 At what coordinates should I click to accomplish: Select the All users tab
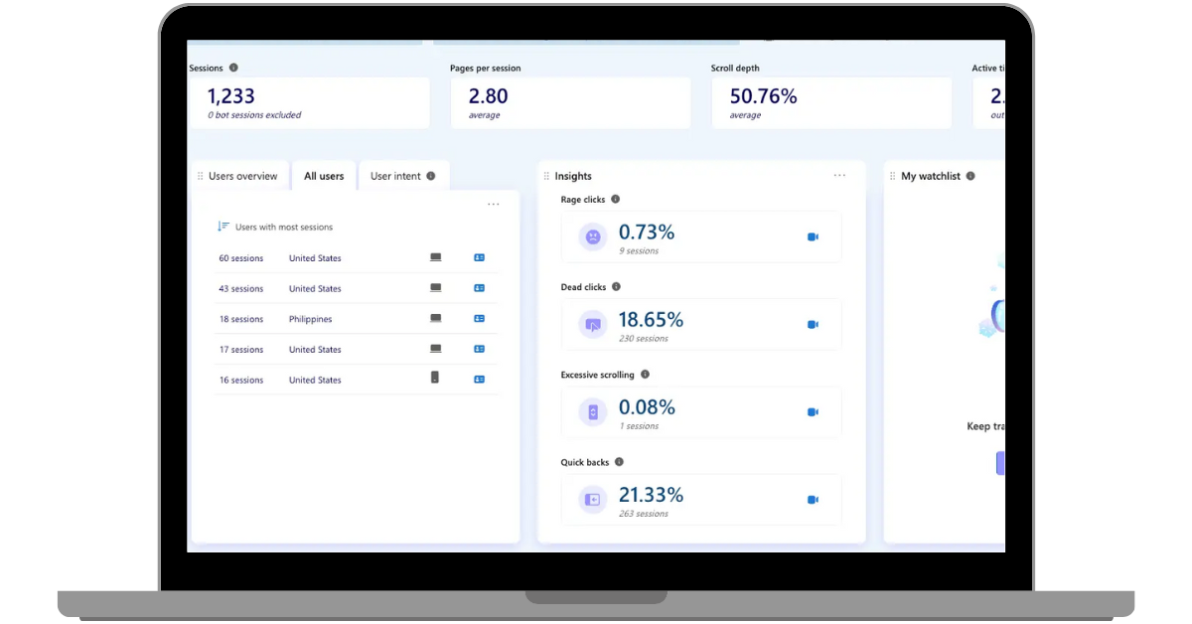coord(324,176)
